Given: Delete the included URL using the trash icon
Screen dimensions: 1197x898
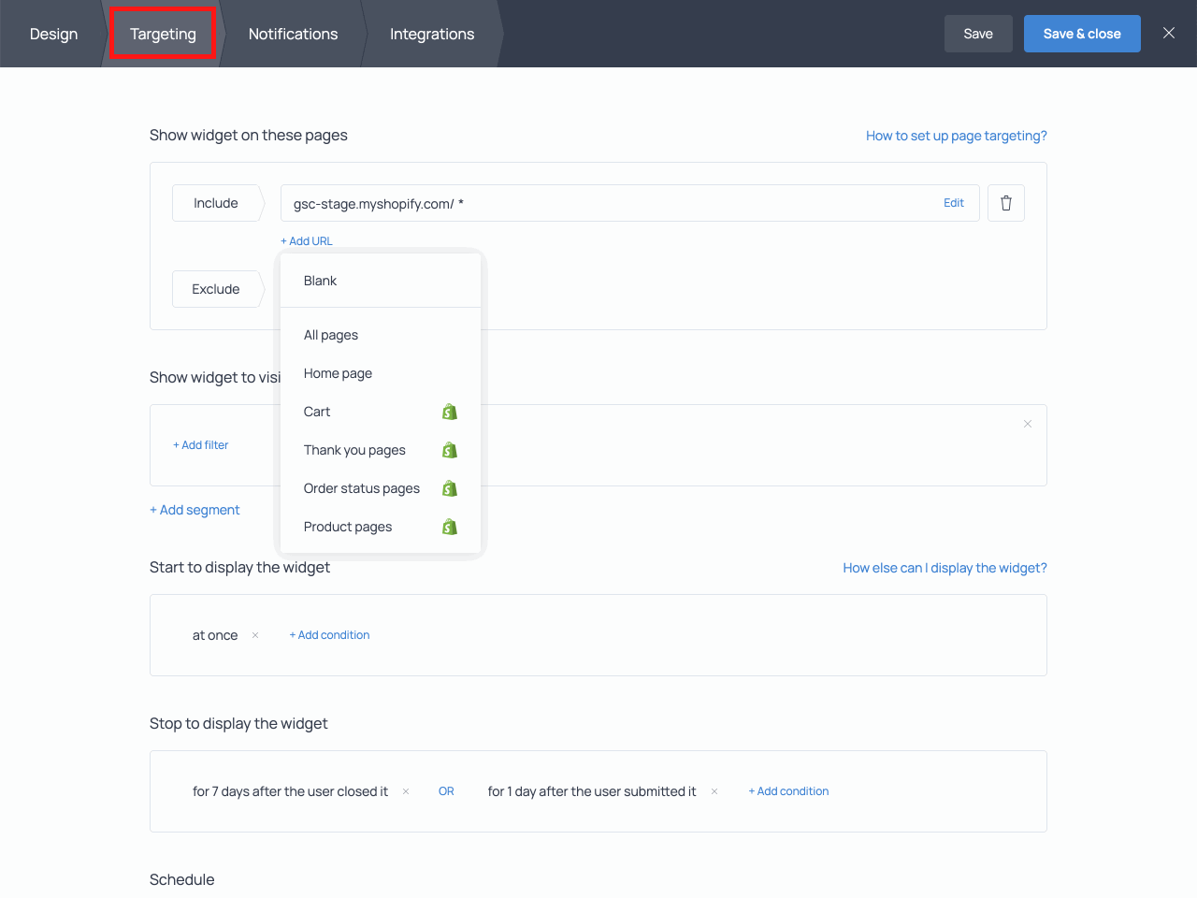Looking at the screenshot, I should [1005, 202].
